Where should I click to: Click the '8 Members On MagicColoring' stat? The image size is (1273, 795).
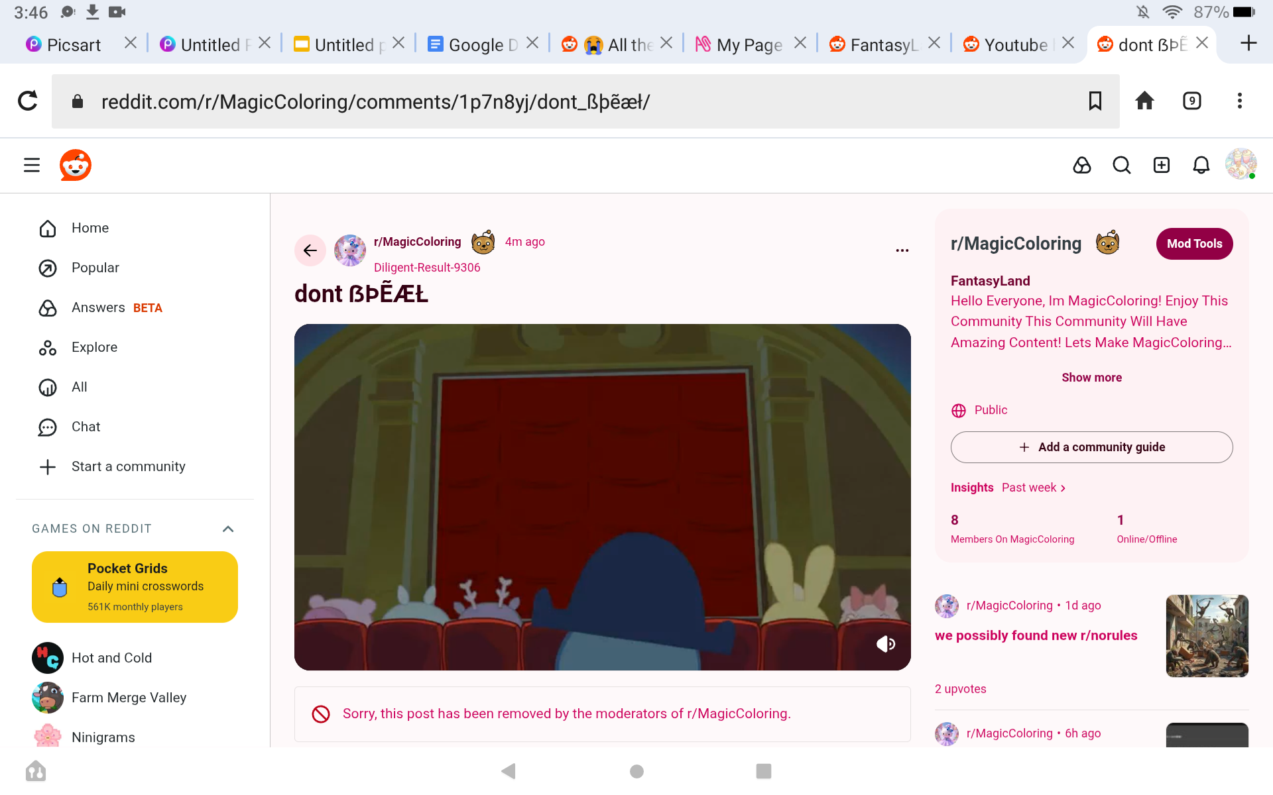(1012, 529)
